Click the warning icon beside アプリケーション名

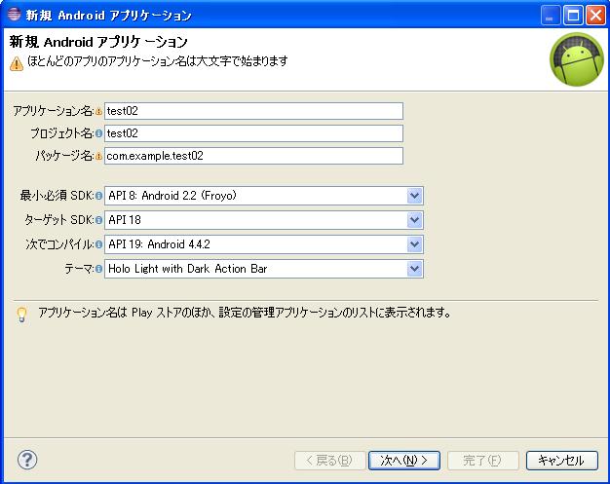98,112
